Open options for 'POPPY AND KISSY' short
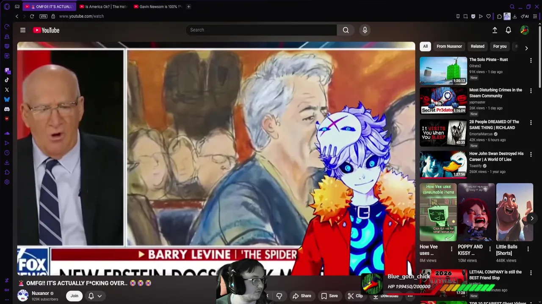This screenshot has width=542, height=304. pyautogui.click(x=490, y=249)
